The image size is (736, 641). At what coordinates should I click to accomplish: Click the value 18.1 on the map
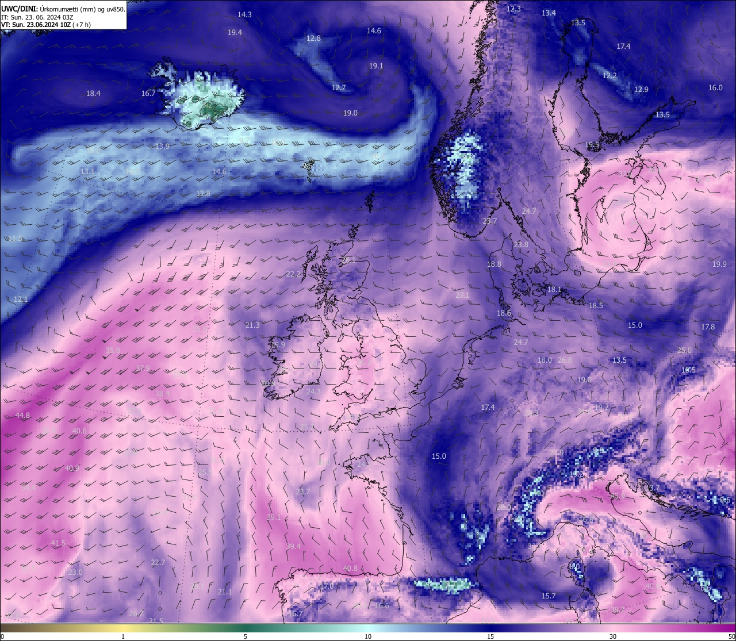[x=554, y=290]
